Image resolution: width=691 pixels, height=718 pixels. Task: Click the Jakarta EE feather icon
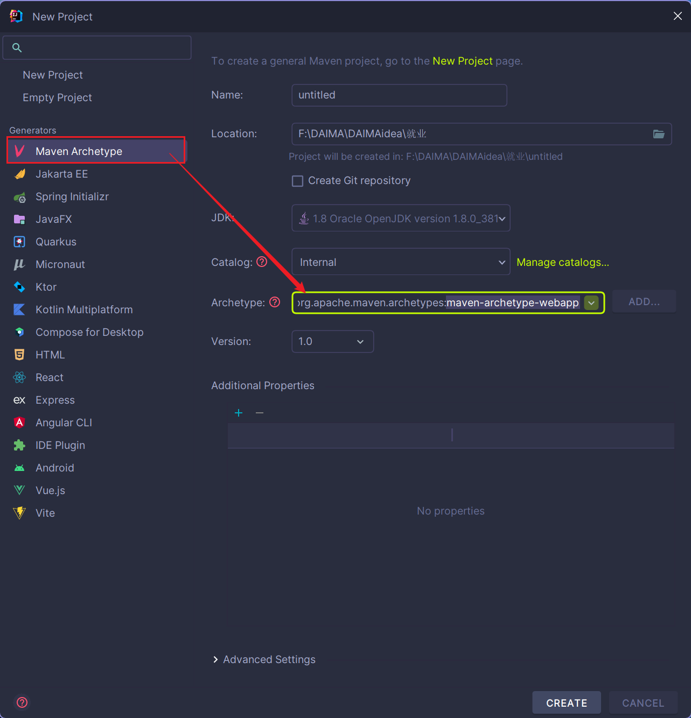point(20,174)
